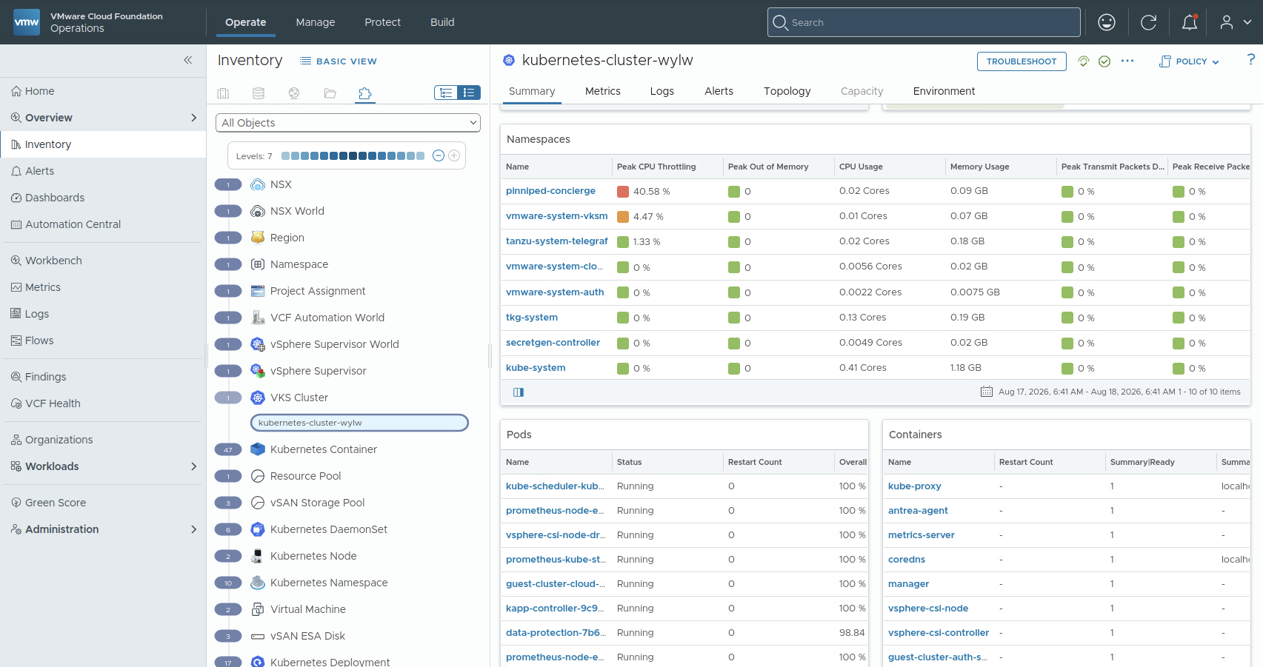Open the antrea-agent container link
Viewport: 1263px width, 667px height.
(x=918, y=511)
